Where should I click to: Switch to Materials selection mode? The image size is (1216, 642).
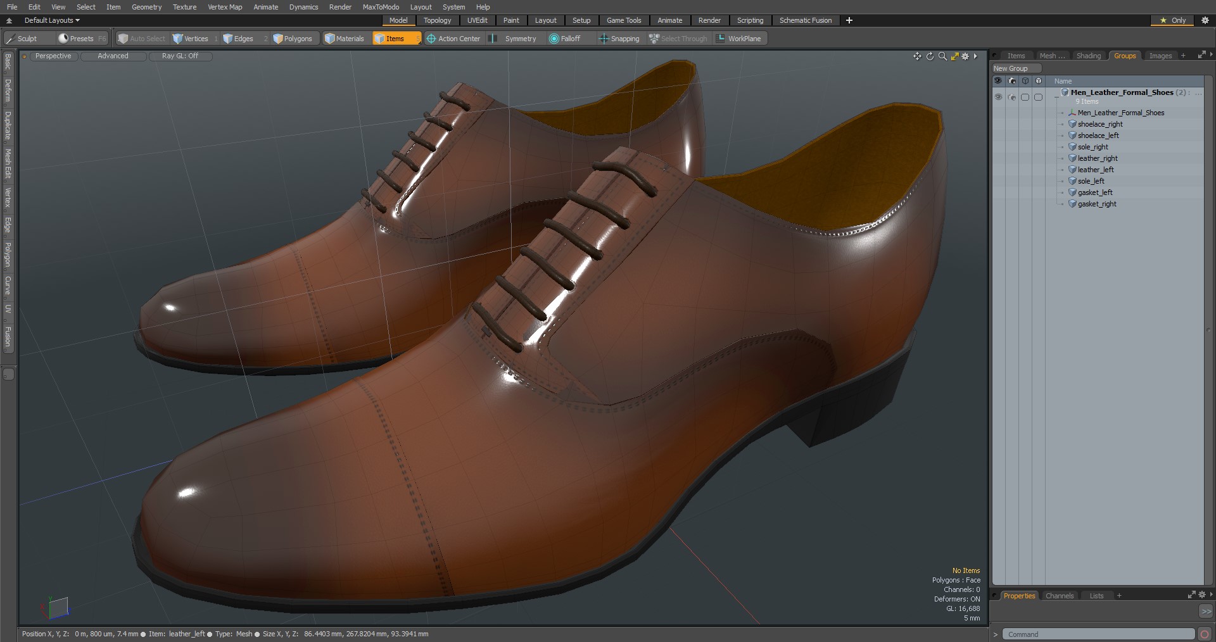coord(345,39)
